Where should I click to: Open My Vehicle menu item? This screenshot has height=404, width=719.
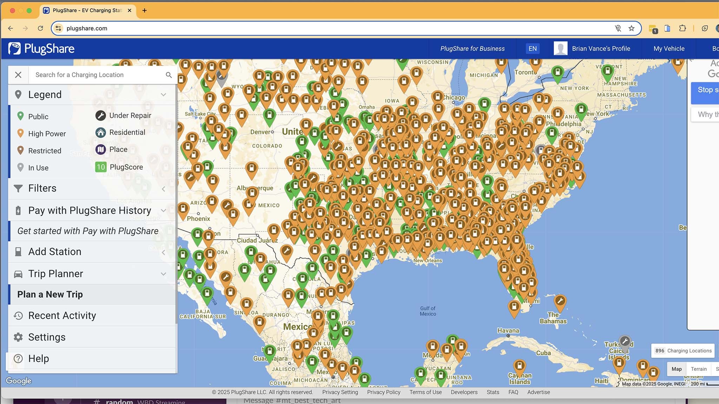[669, 48]
